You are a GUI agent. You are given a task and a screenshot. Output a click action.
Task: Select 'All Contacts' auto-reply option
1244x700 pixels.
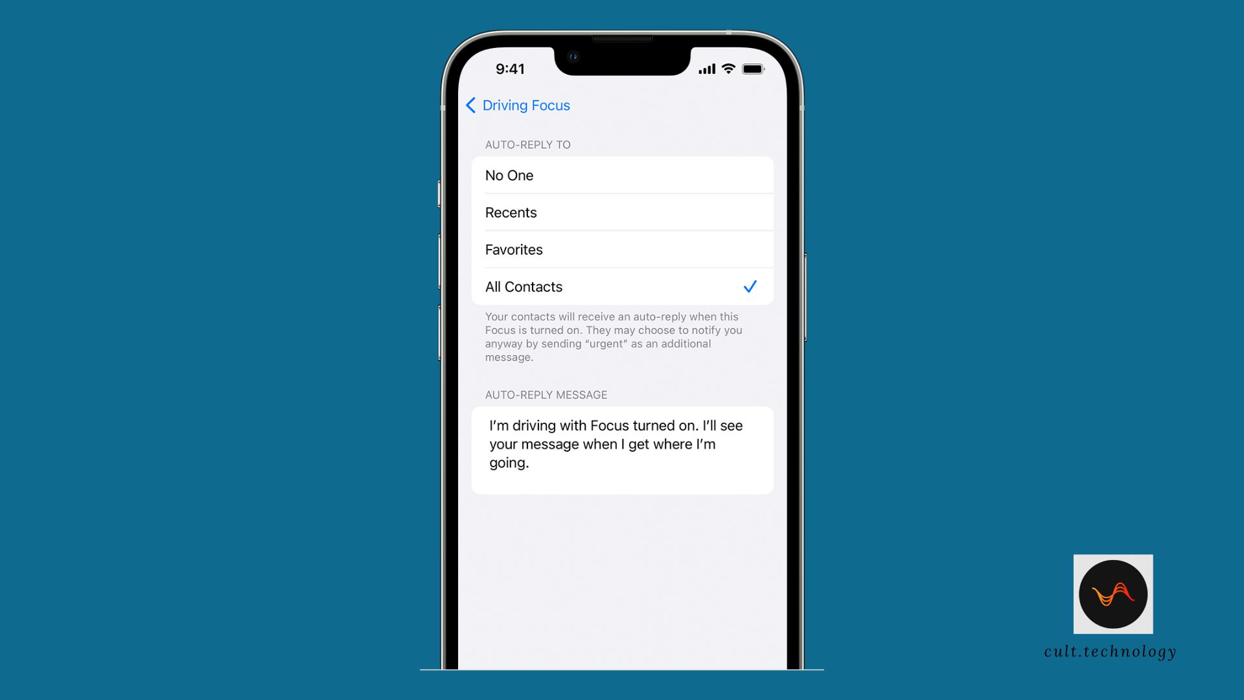tap(621, 286)
